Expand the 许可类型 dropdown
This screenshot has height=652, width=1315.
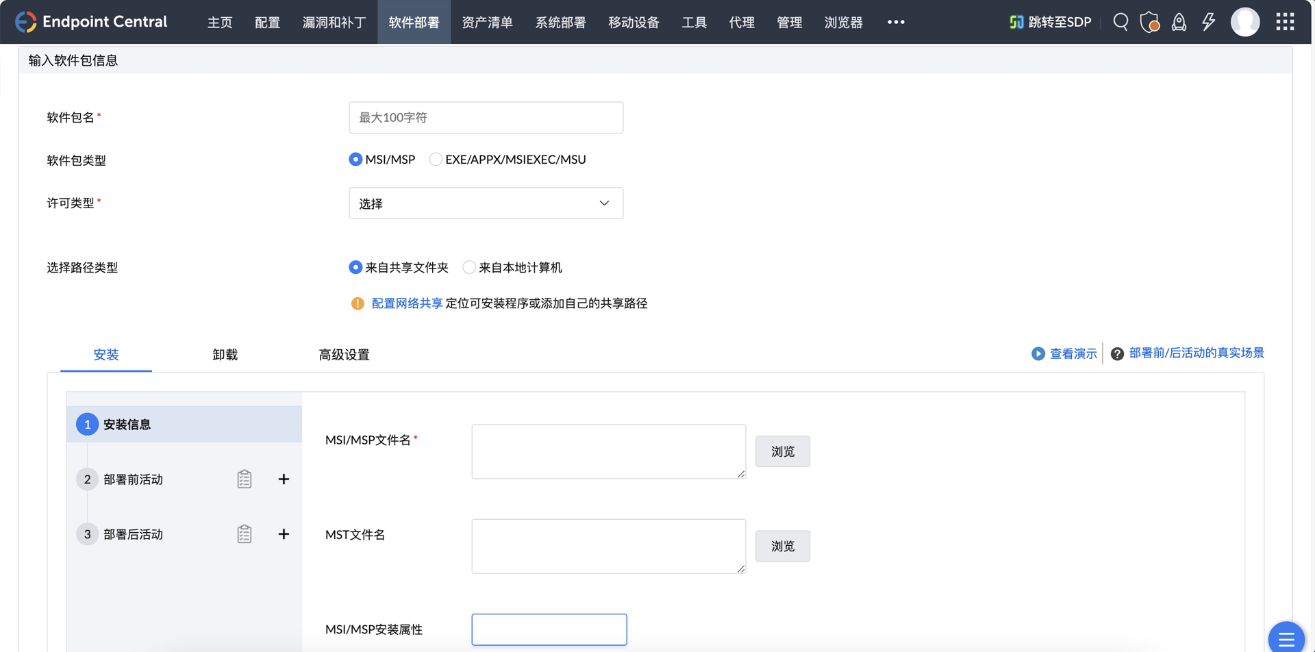[x=486, y=203]
